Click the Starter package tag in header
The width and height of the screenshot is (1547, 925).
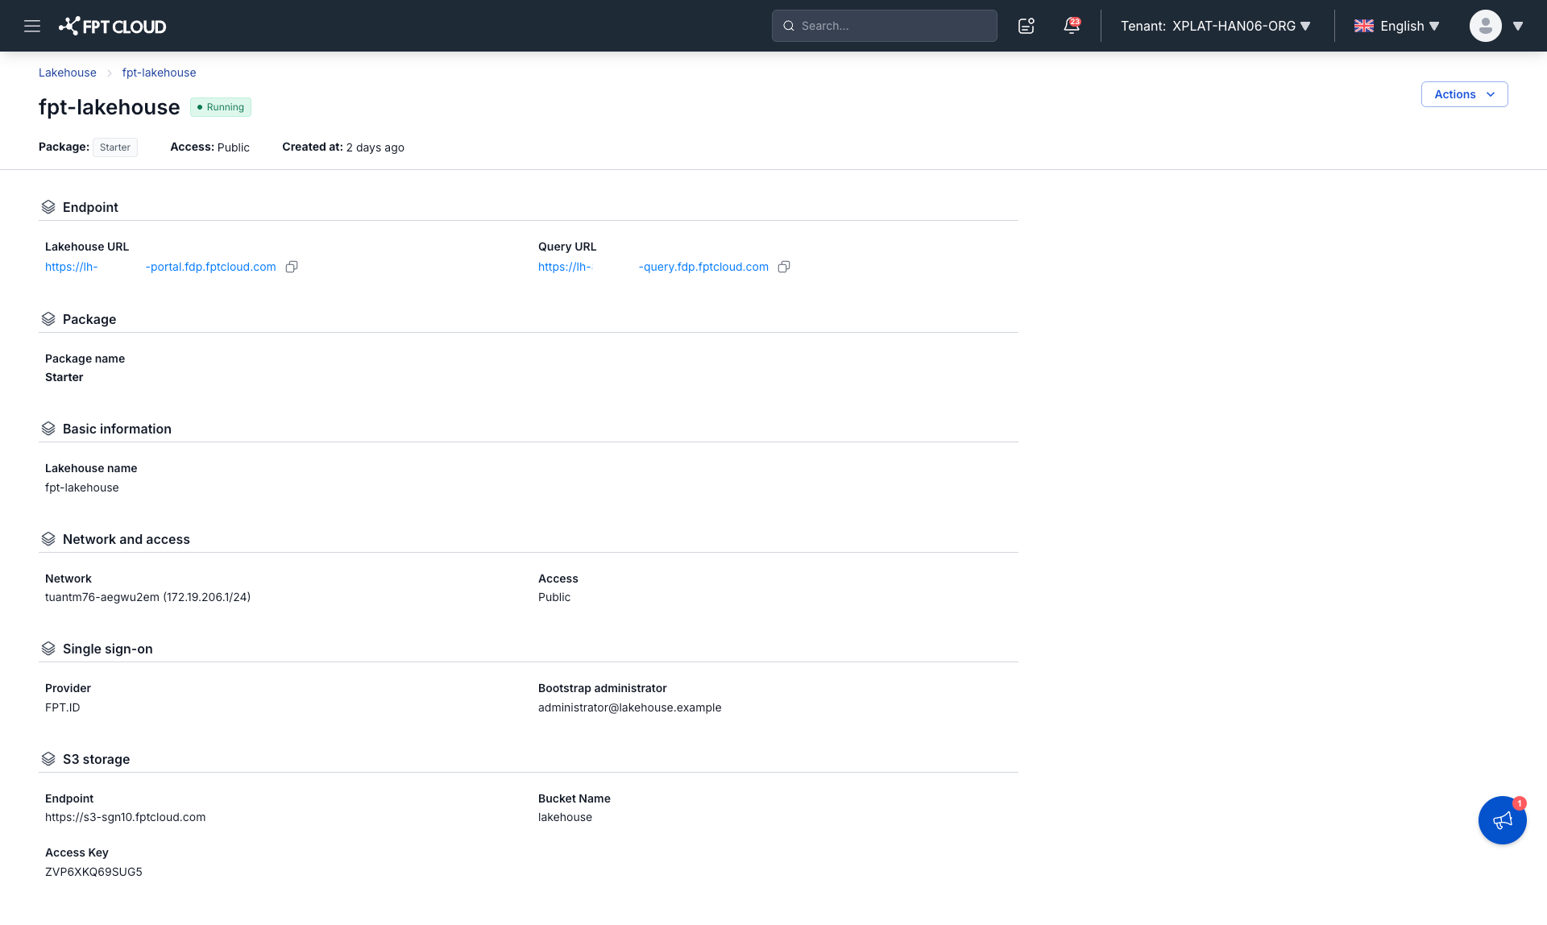click(115, 147)
